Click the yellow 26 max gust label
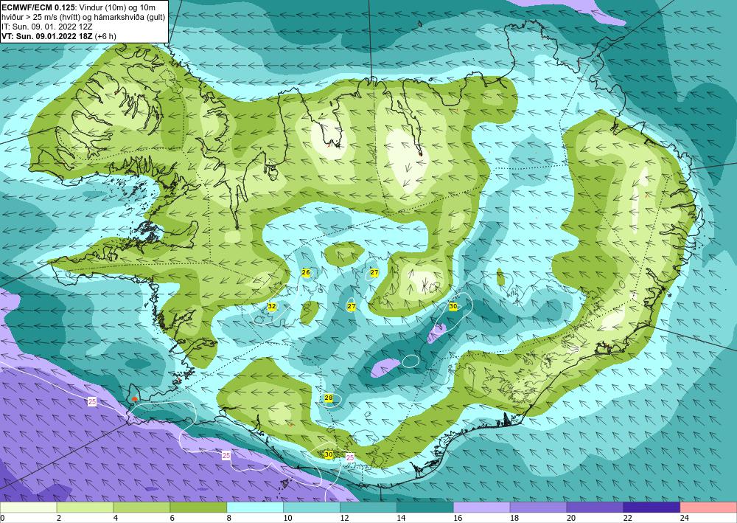Viewport: 737px width, 523px height. 306,273
